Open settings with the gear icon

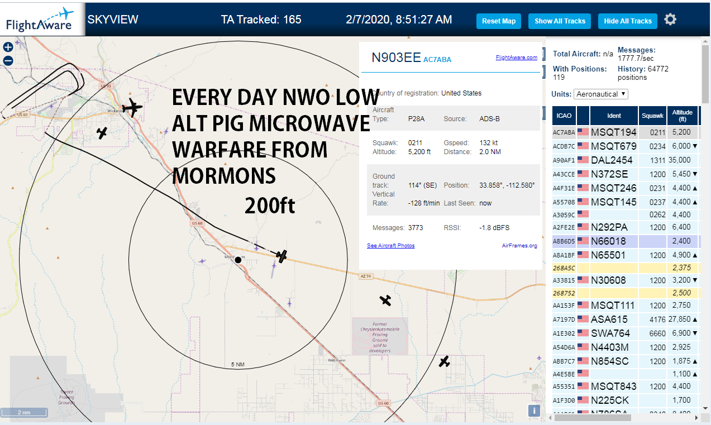[x=670, y=20]
